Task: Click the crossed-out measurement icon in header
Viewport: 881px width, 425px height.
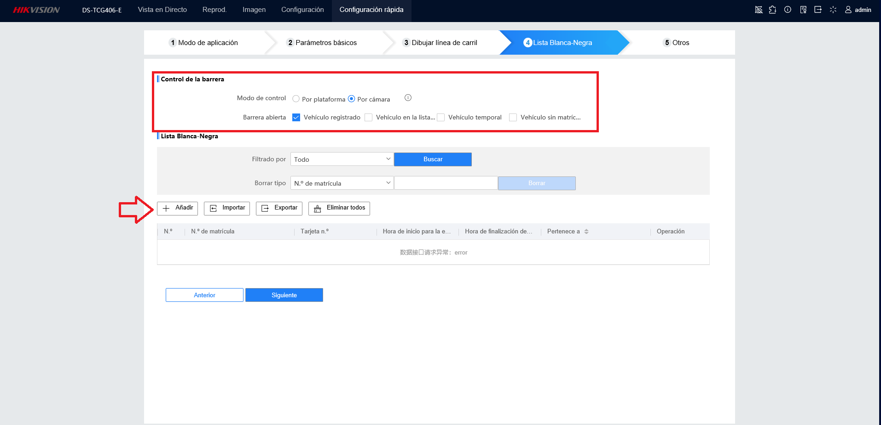Action: (x=759, y=10)
